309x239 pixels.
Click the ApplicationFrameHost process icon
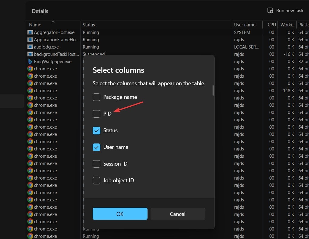click(x=30, y=39)
